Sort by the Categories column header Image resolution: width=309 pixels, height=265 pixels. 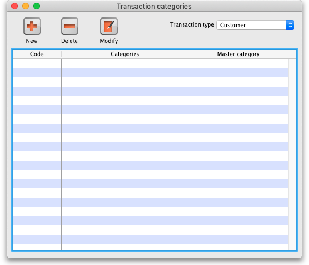(x=125, y=54)
